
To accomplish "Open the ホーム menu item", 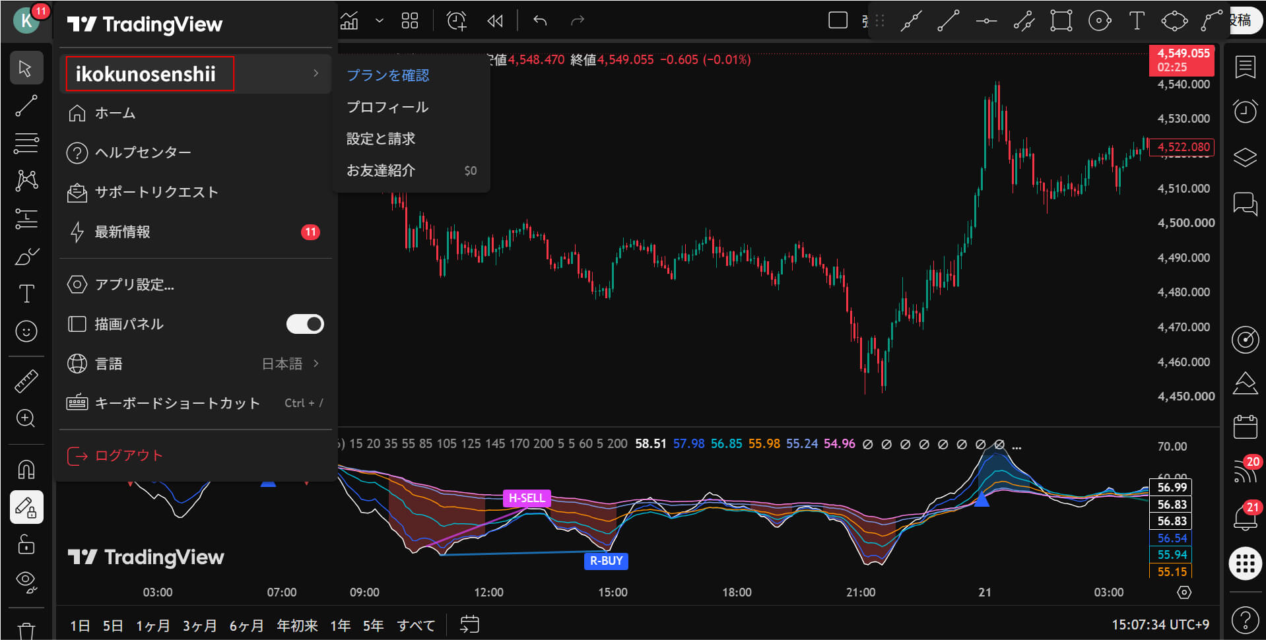I will [x=195, y=113].
